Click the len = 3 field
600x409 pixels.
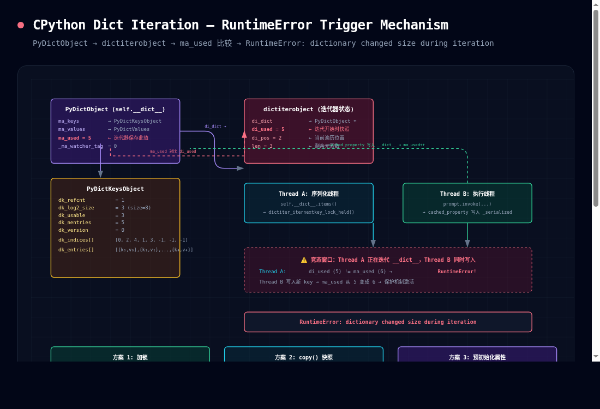coord(262,146)
